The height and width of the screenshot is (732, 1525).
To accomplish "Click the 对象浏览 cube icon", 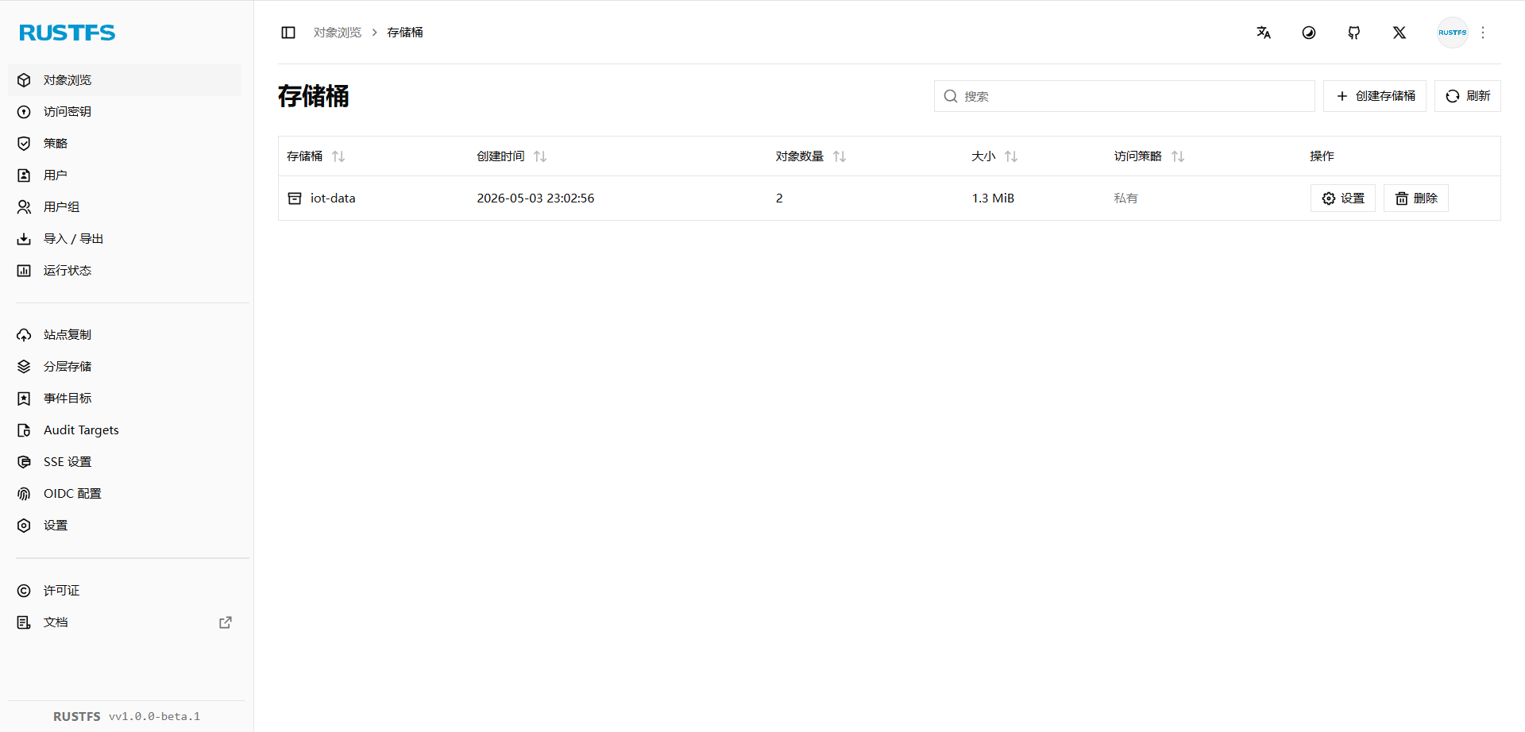I will [x=24, y=80].
